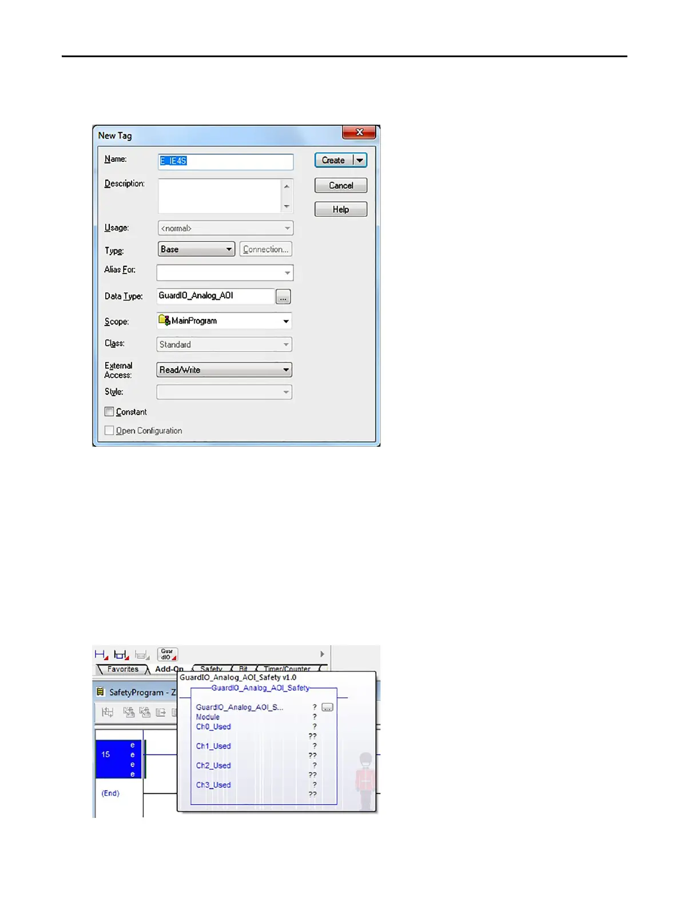Click the Ch3_Used parameter
Image resolution: width=700 pixels, height=906 pixels.
pyautogui.click(x=213, y=785)
